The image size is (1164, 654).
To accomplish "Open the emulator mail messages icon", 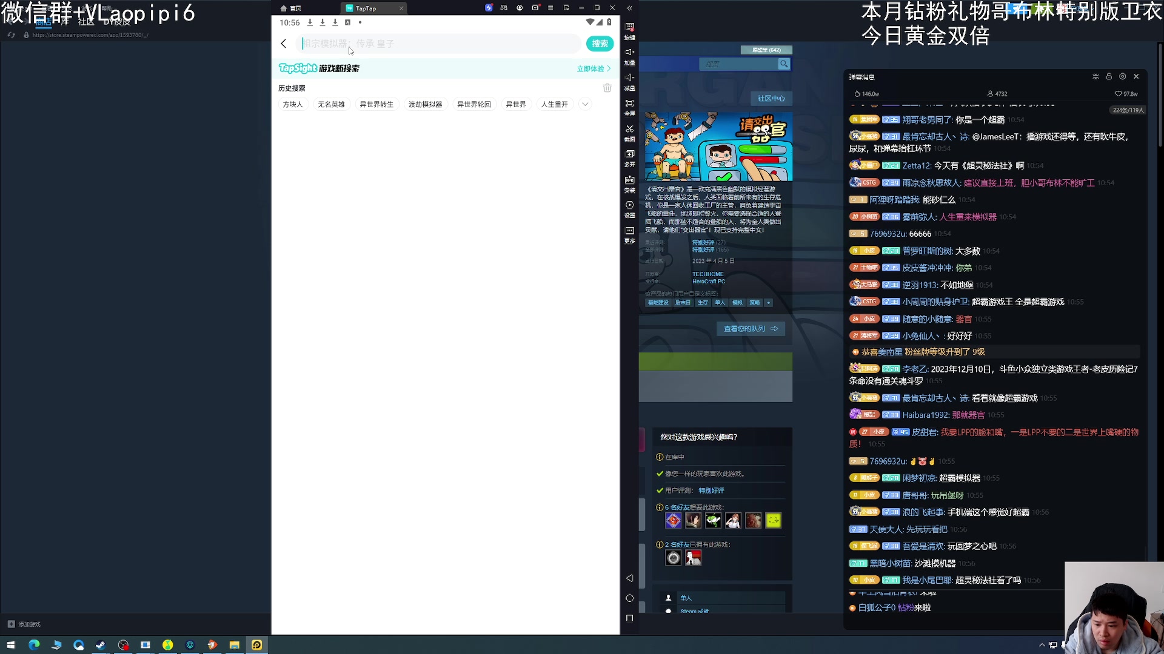I will click(x=535, y=8).
